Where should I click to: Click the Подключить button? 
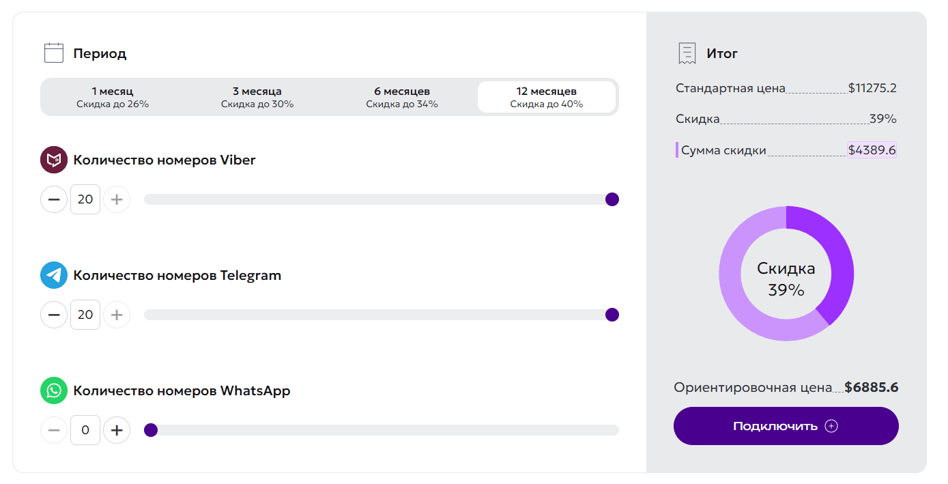(x=786, y=426)
